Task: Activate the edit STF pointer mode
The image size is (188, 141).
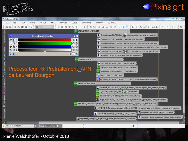Action: [x=14, y=40]
